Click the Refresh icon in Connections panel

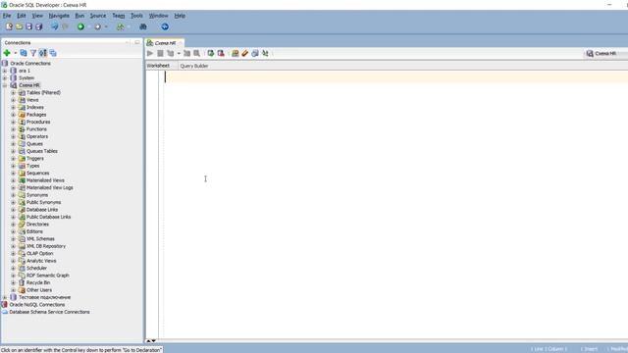24,53
